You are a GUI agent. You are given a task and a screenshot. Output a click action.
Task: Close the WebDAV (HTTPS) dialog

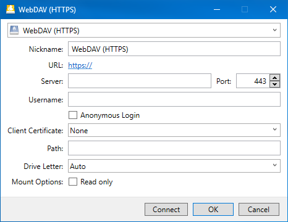click(273, 9)
